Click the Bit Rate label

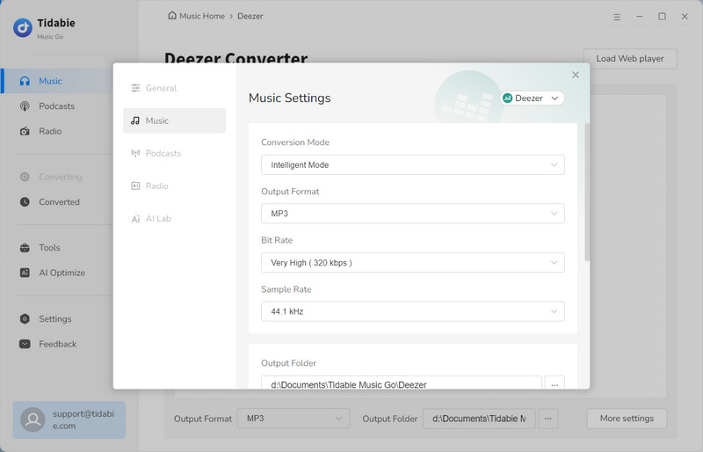(277, 240)
